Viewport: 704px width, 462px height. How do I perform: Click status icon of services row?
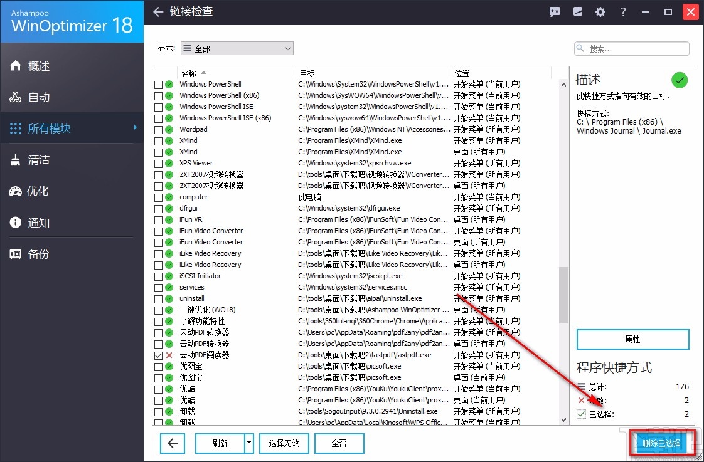(169, 288)
